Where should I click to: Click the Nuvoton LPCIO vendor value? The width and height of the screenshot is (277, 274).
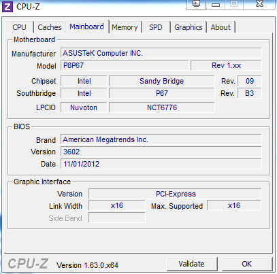(x=84, y=107)
